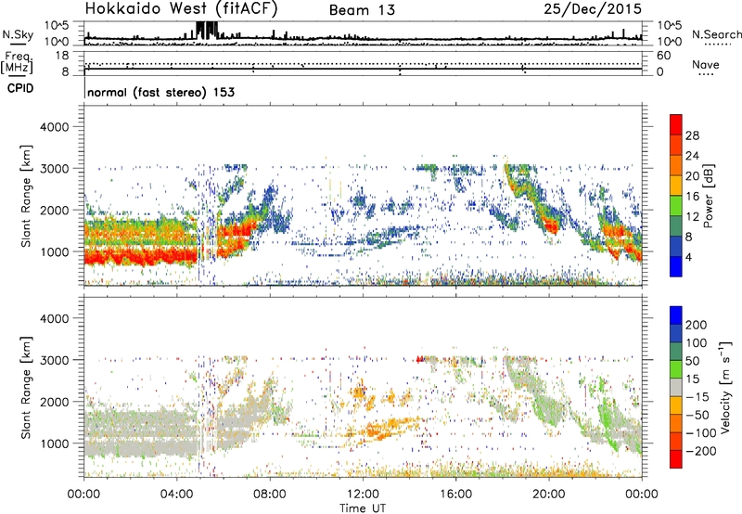Click the "N.Sky" legend label

18,34
